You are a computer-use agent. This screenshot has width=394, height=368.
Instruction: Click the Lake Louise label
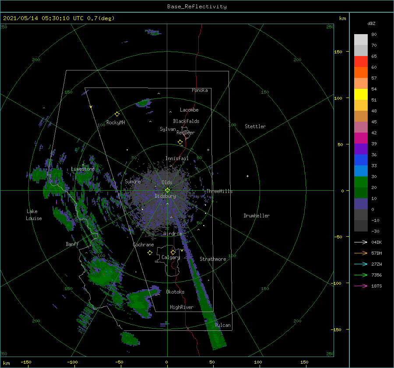pos(34,215)
